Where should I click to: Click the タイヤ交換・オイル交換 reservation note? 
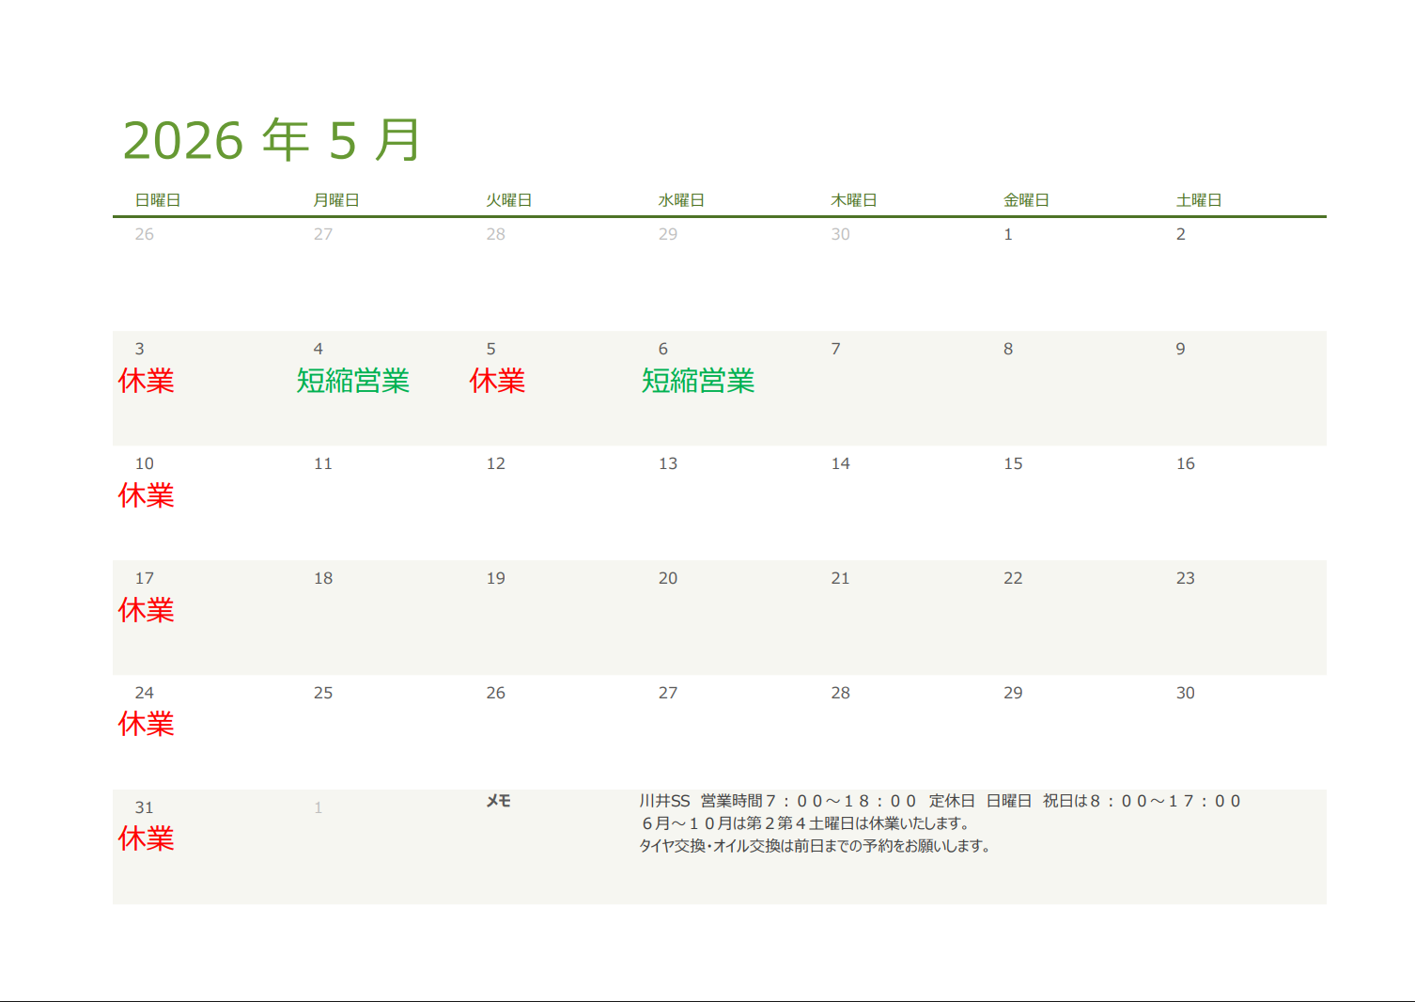point(815,846)
